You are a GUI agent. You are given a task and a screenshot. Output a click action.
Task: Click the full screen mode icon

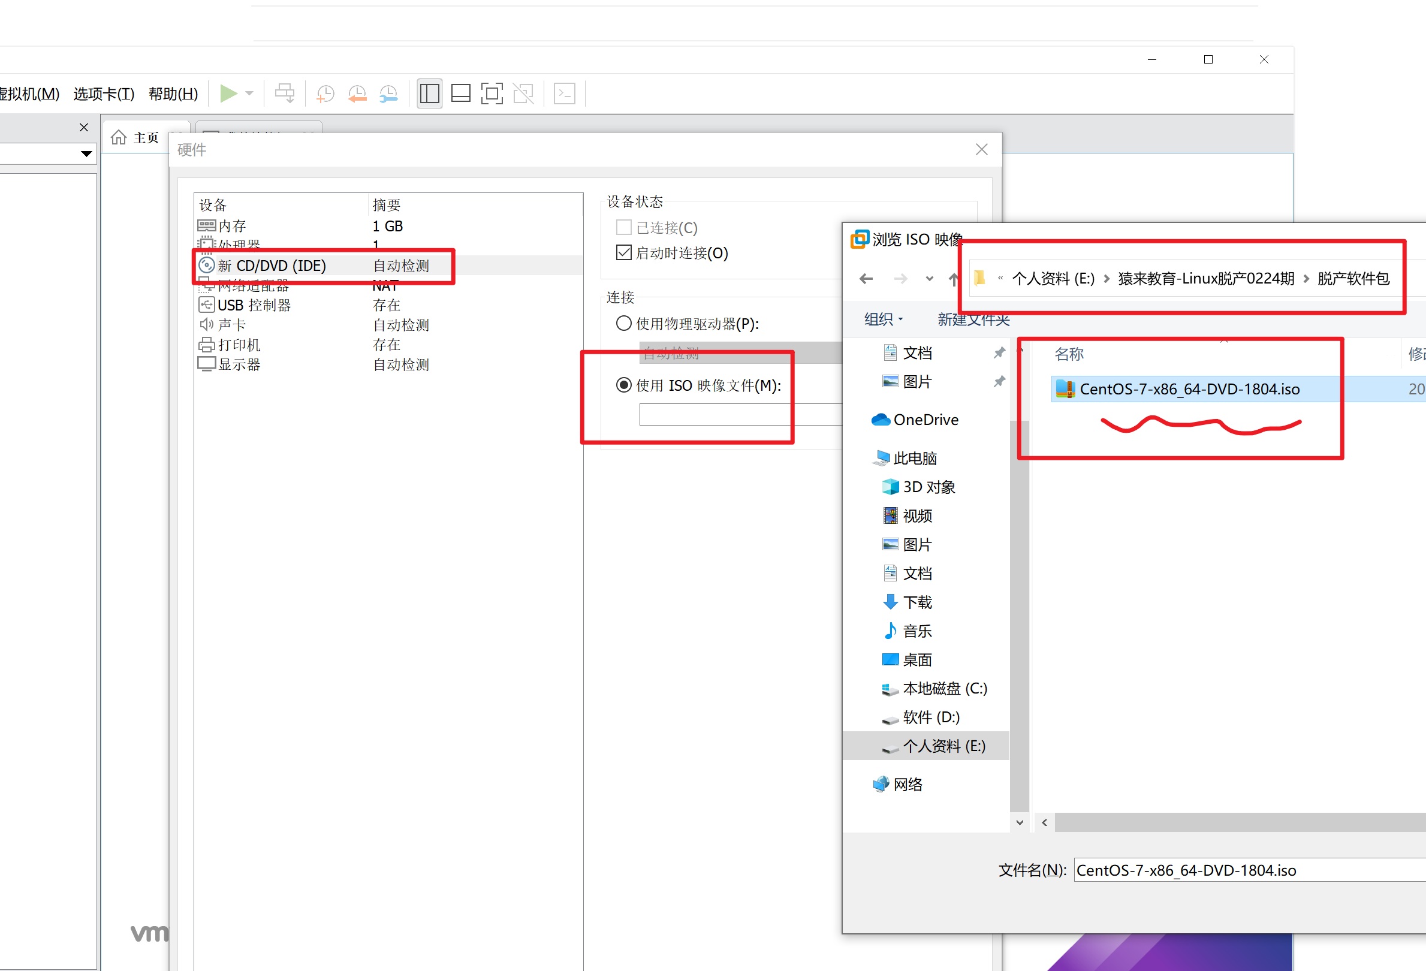coord(492,94)
